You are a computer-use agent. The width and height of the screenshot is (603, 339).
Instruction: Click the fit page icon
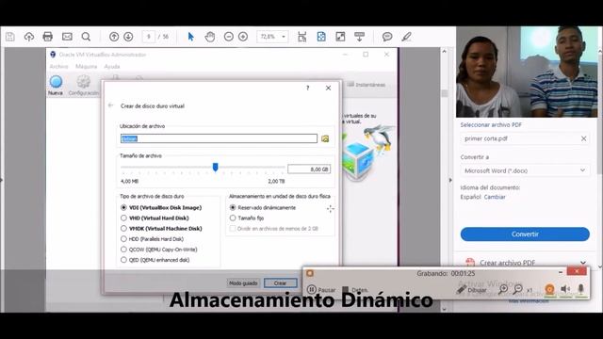click(321, 37)
